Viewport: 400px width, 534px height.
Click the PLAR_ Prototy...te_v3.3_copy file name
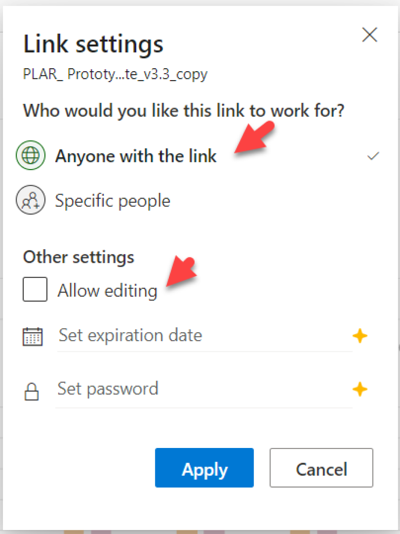pyautogui.click(x=115, y=74)
